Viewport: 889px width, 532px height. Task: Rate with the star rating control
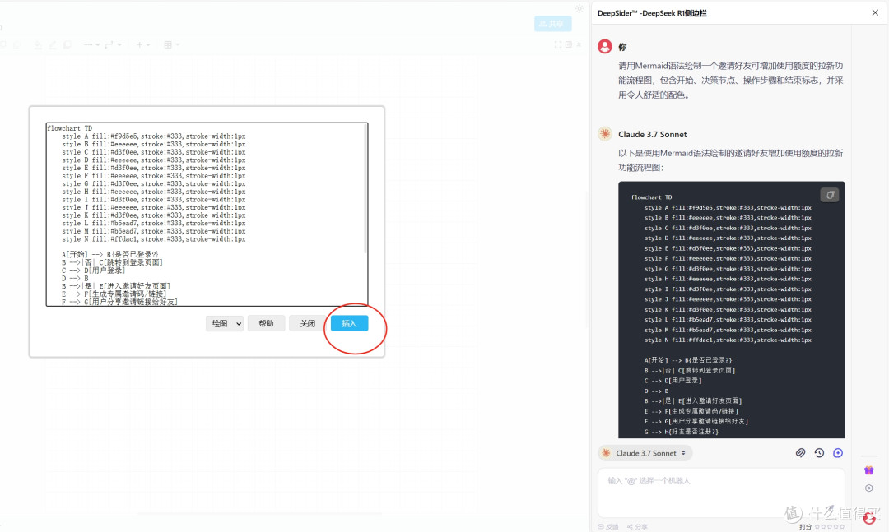[829, 527]
